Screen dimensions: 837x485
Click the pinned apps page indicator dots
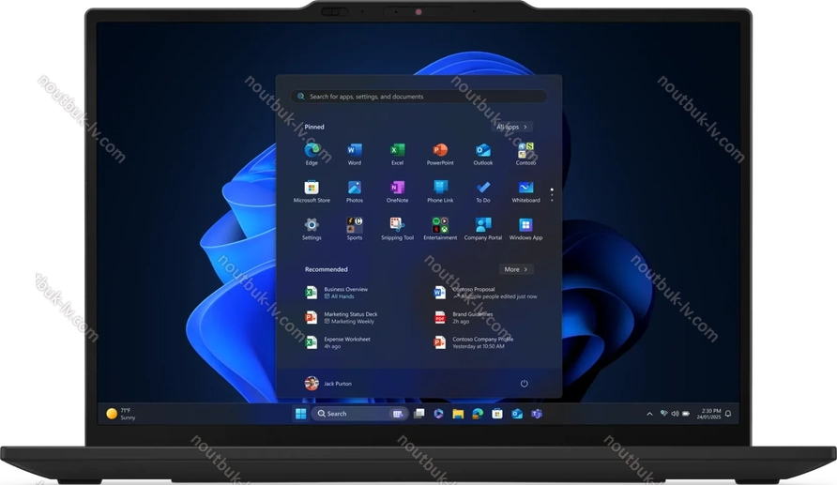pos(552,195)
